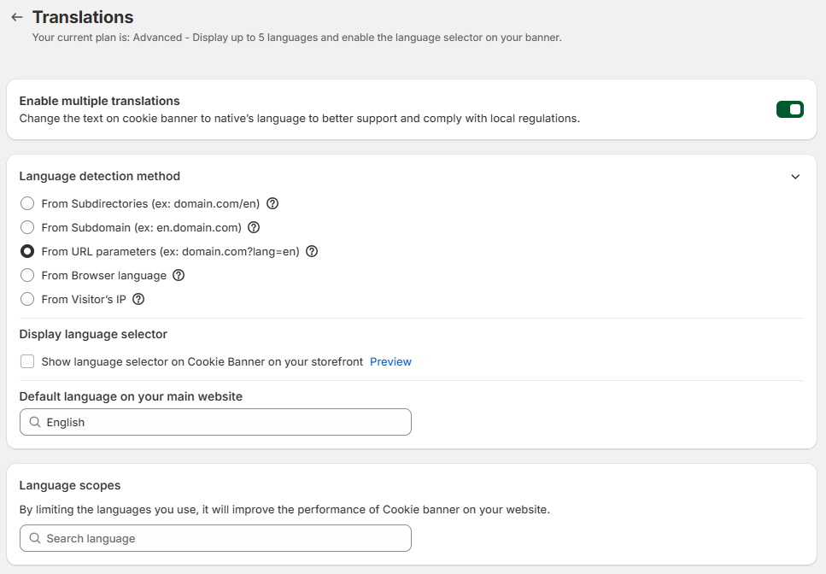Open help icon for Subdomain option
Screen dimensions: 826x574
(x=254, y=227)
